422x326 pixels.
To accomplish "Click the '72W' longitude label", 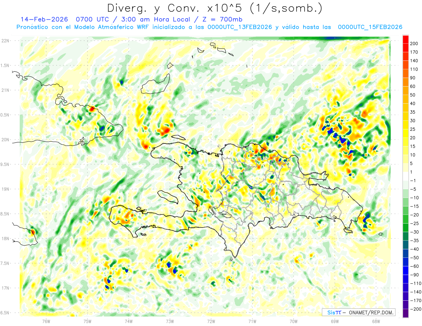I will click(211, 321).
